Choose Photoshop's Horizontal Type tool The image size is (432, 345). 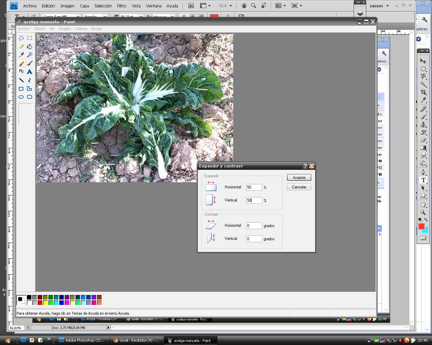click(423, 180)
